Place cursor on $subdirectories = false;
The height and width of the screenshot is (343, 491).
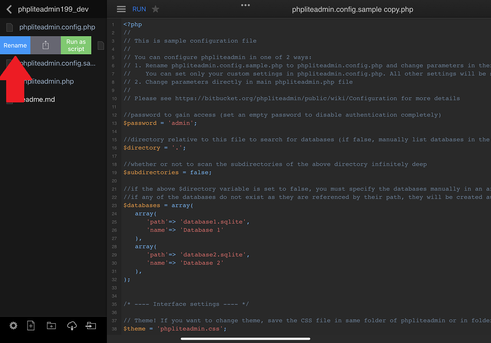point(167,173)
